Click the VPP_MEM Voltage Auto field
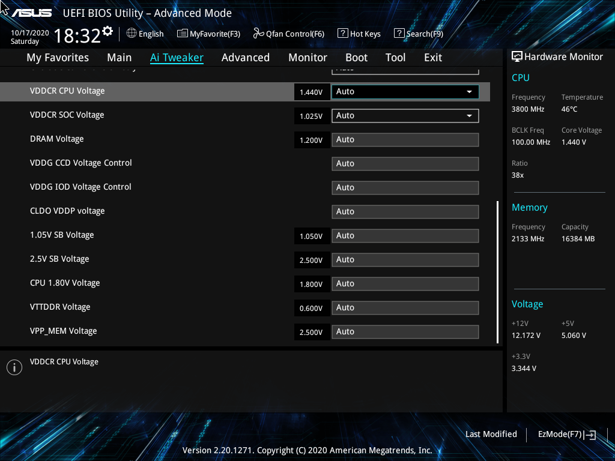Screen dimensions: 615x461 pyautogui.click(x=405, y=332)
